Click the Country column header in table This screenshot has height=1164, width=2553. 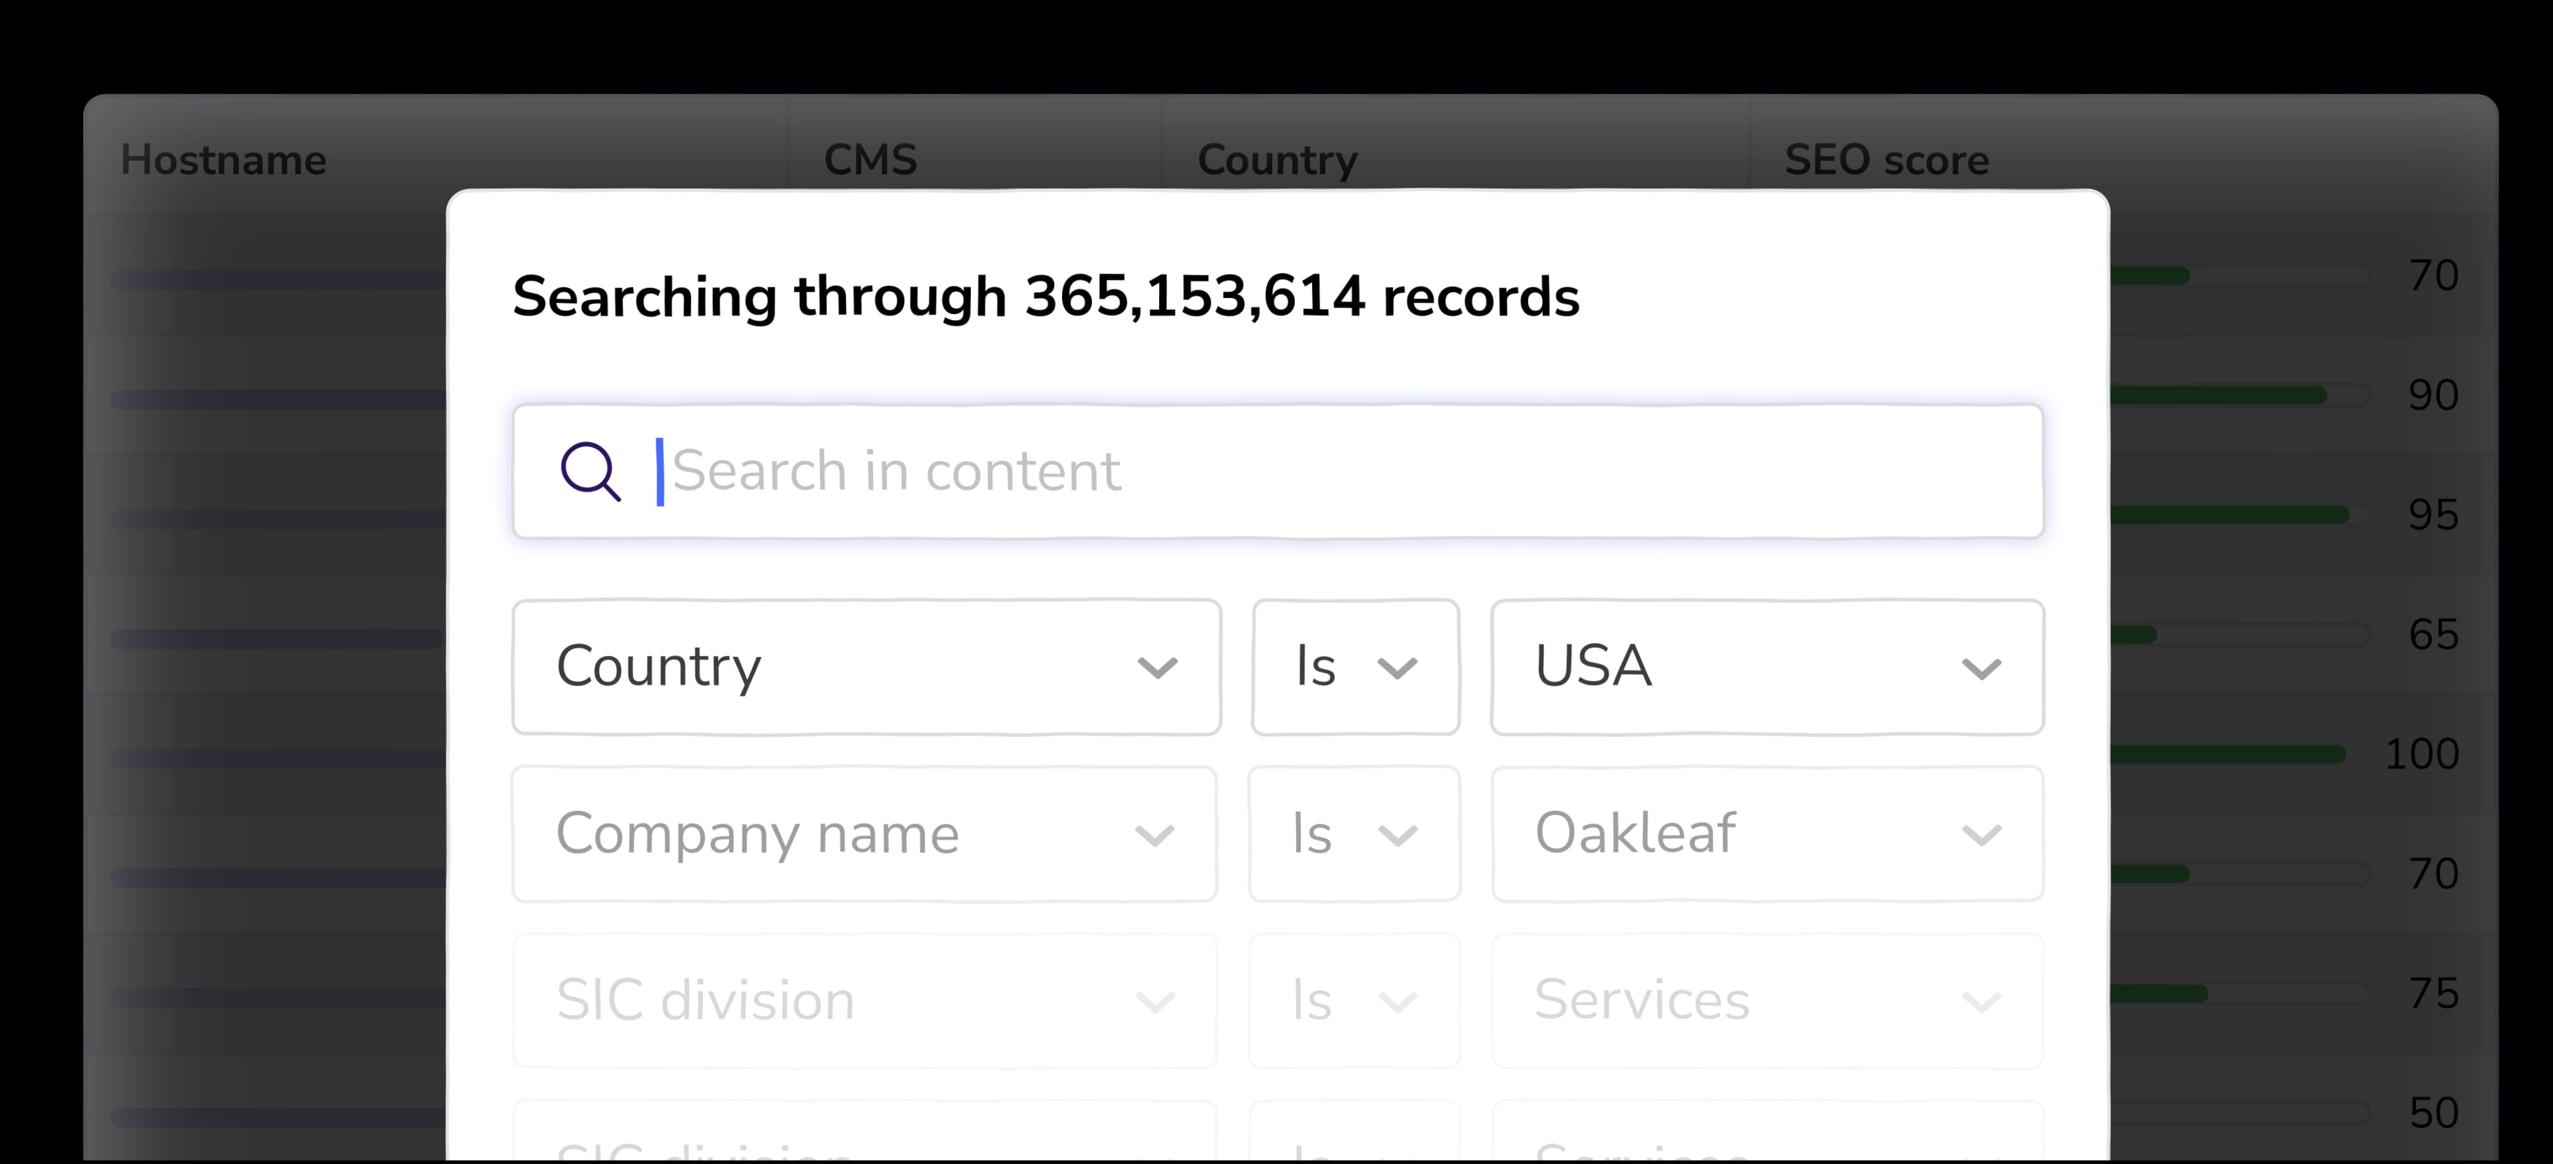[x=1277, y=160]
